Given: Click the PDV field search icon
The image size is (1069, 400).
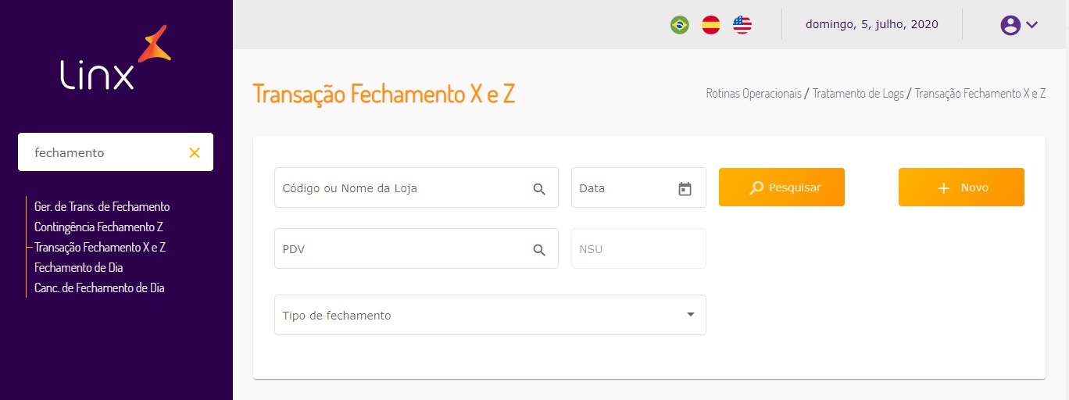Looking at the screenshot, I should coord(539,250).
